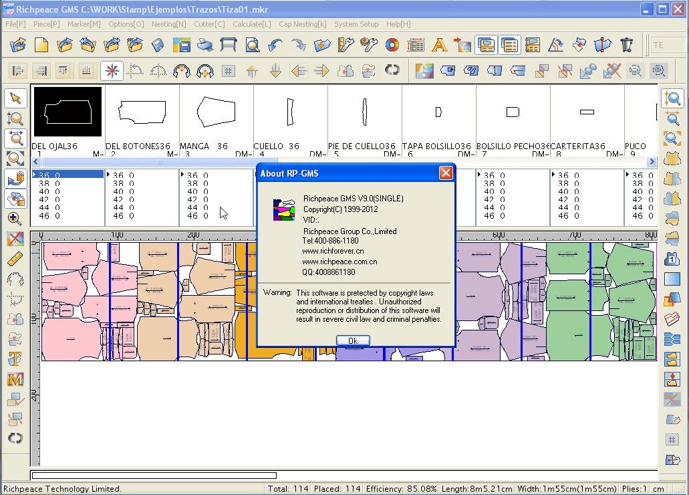Click the plotter output icon
Viewport: 689px width, 495px height.
click(x=229, y=45)
